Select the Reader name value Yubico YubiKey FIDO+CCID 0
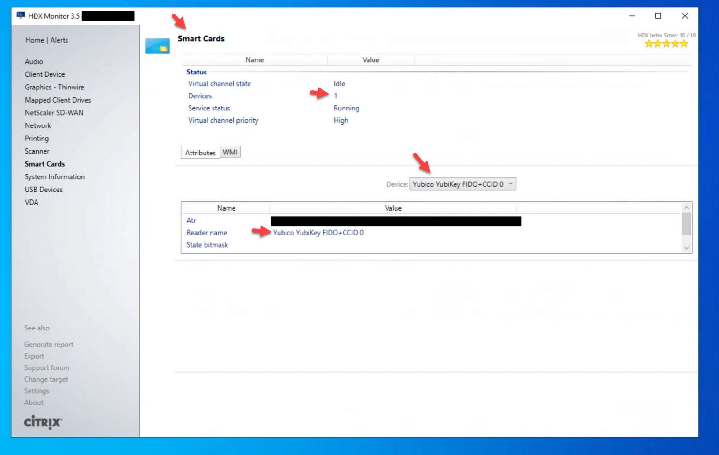719x455 pixels. 318,232
